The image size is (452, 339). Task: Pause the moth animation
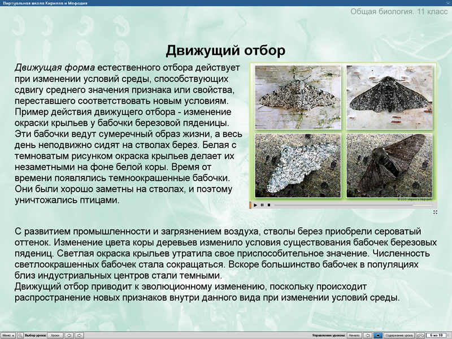pyautogui.click(x=262, y=205)
